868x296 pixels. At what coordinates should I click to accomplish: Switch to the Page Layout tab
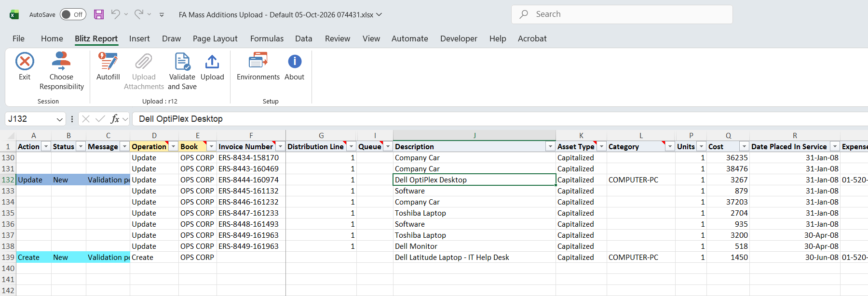coord(215,39)
